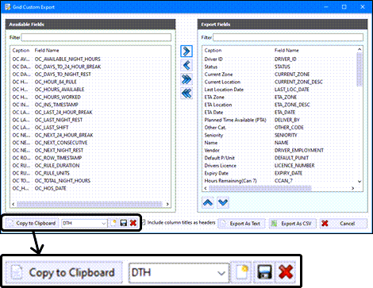
Task: Remove selected field with single left arrow
Action: 186,65
